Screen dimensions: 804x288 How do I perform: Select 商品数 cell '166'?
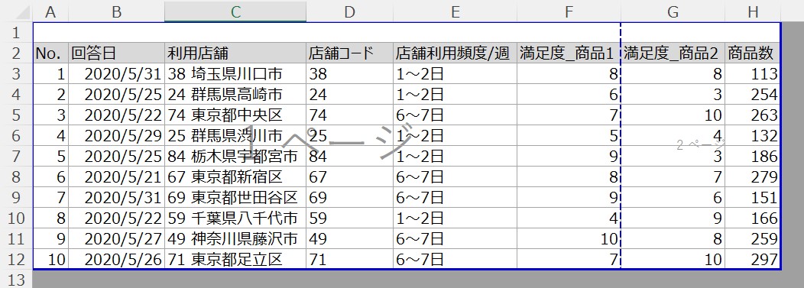[753, 218]
